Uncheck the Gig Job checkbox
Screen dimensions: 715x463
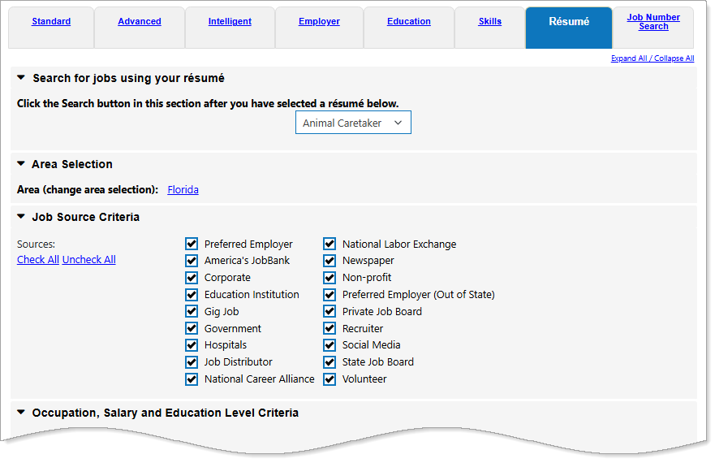(x=192, y=311)
